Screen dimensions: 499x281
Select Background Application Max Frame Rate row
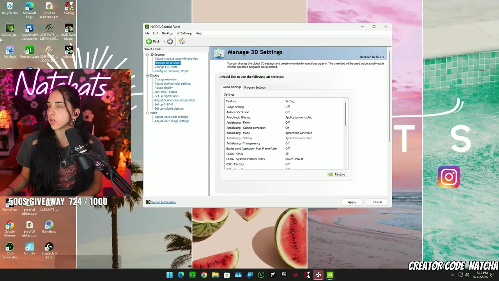(x=284, y=149)
